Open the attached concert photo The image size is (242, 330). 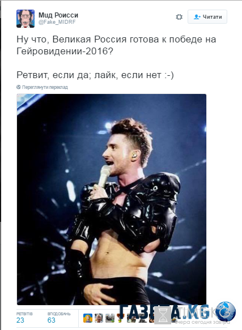[x=112, y=199]
